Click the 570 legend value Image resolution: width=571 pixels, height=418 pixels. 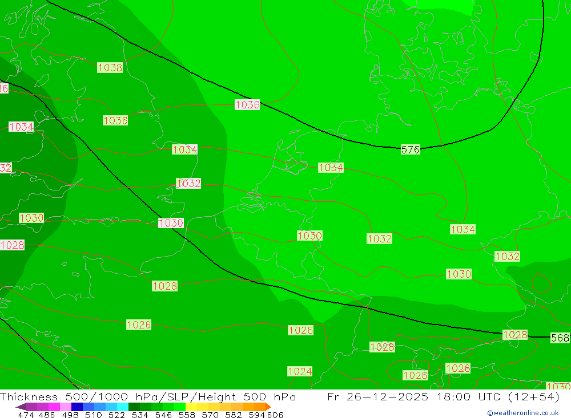tap(210, 415)
